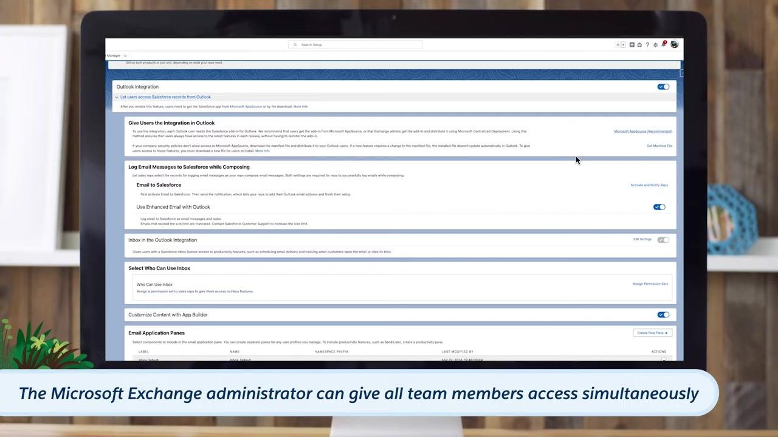Open the global actions plus icon
The height and width of the screenshot is (437, 778).
(x=632, y=45)
